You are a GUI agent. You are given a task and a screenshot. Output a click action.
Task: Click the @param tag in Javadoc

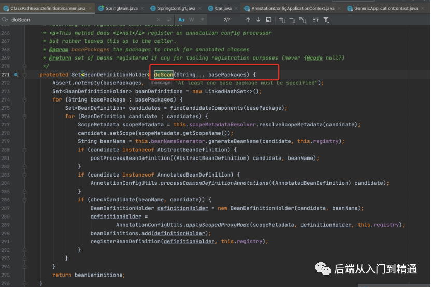[x=59, y=50]
